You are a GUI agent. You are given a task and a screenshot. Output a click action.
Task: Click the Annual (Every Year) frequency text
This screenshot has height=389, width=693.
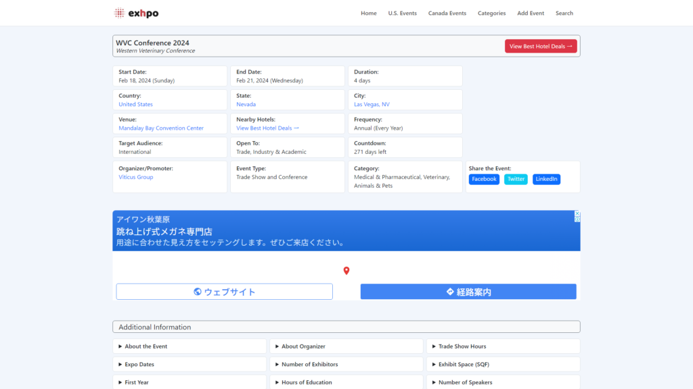(x=378, y=128)
